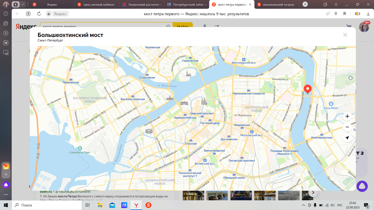Click the Windows taskbar Поиск search box
Screen dimensions: 374x210
47,205
